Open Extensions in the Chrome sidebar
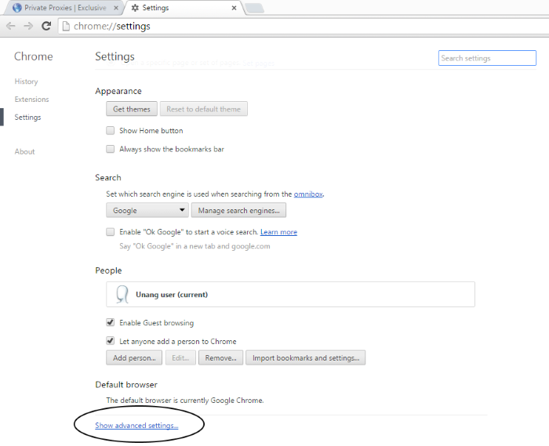This screenshot has height=446, width=549. tap(31, 100)
